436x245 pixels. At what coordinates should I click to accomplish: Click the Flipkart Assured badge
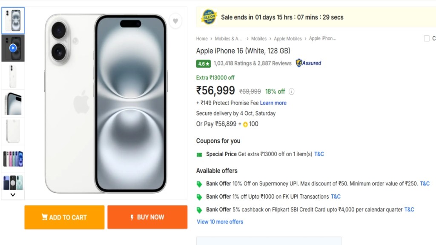tap(309, 63)
